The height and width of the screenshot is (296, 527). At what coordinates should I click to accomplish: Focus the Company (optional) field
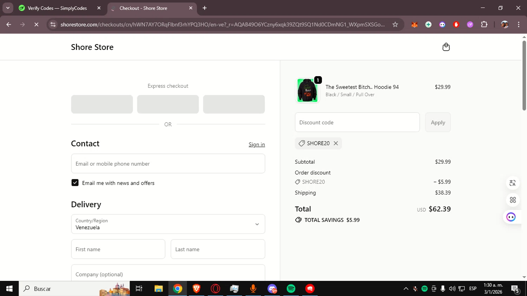point(168,274)
